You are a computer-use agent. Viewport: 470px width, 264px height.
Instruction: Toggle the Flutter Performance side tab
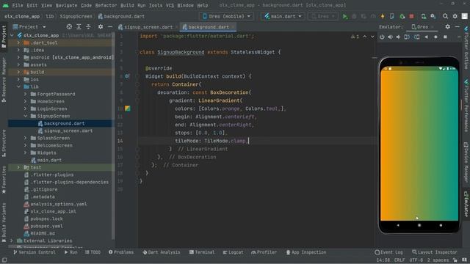(x=466, y=106)
